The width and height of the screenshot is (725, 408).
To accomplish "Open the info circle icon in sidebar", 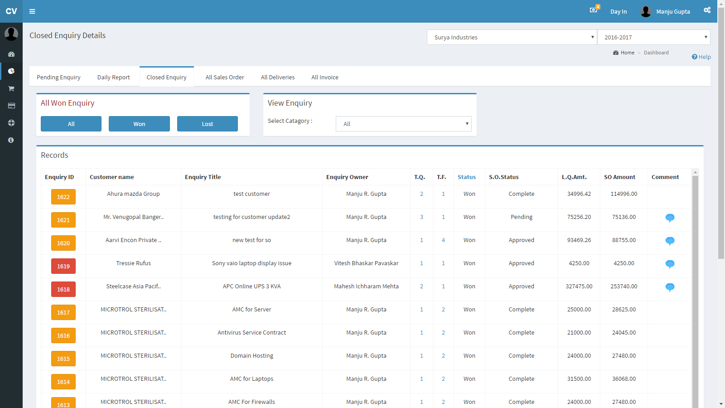I will 11,140.
